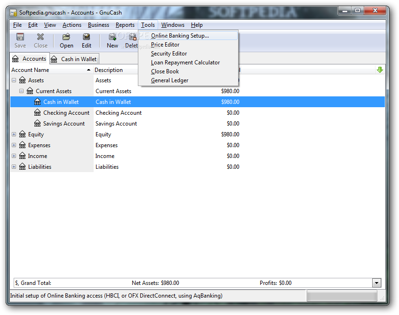399x315 pixels.
Task: Click the green down-arrow column chooser icon
Action: coord(380,70)
